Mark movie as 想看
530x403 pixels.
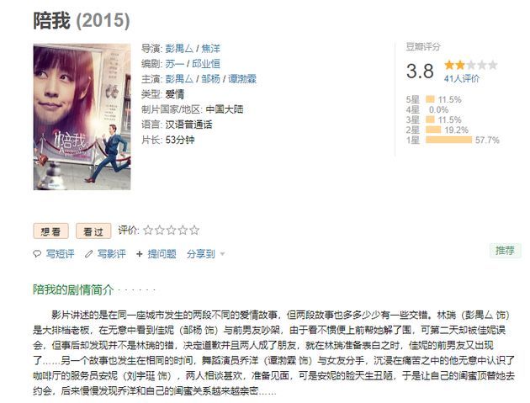pos(50,231)
